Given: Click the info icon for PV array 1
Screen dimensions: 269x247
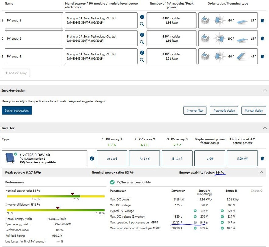Looking at the screenshot, I should coord(142,17).
